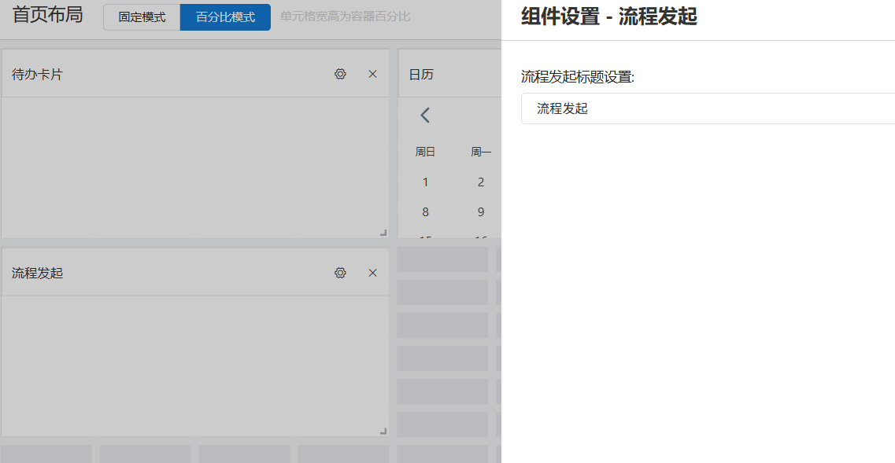Remove the 待办卡片 card with X icon

click(373, 74)
